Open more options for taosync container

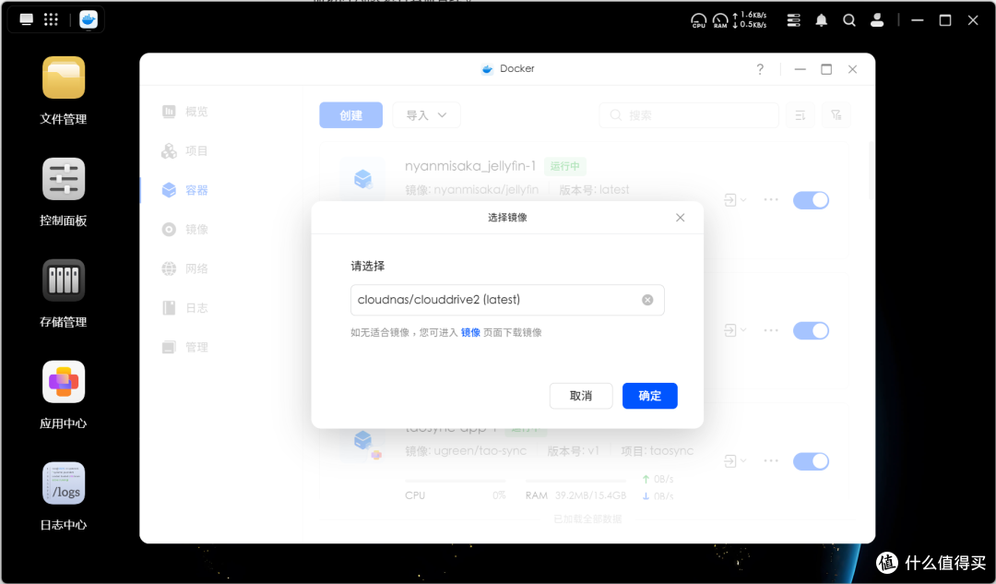[x=771, y=460]
